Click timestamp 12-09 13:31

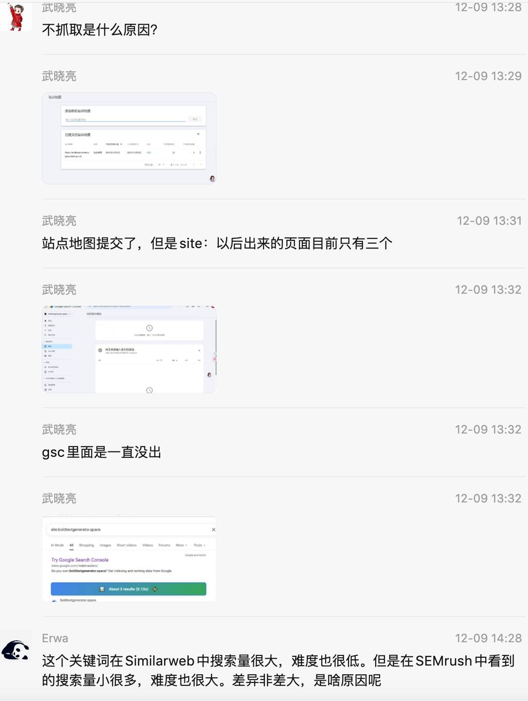(x=489, y=221)
